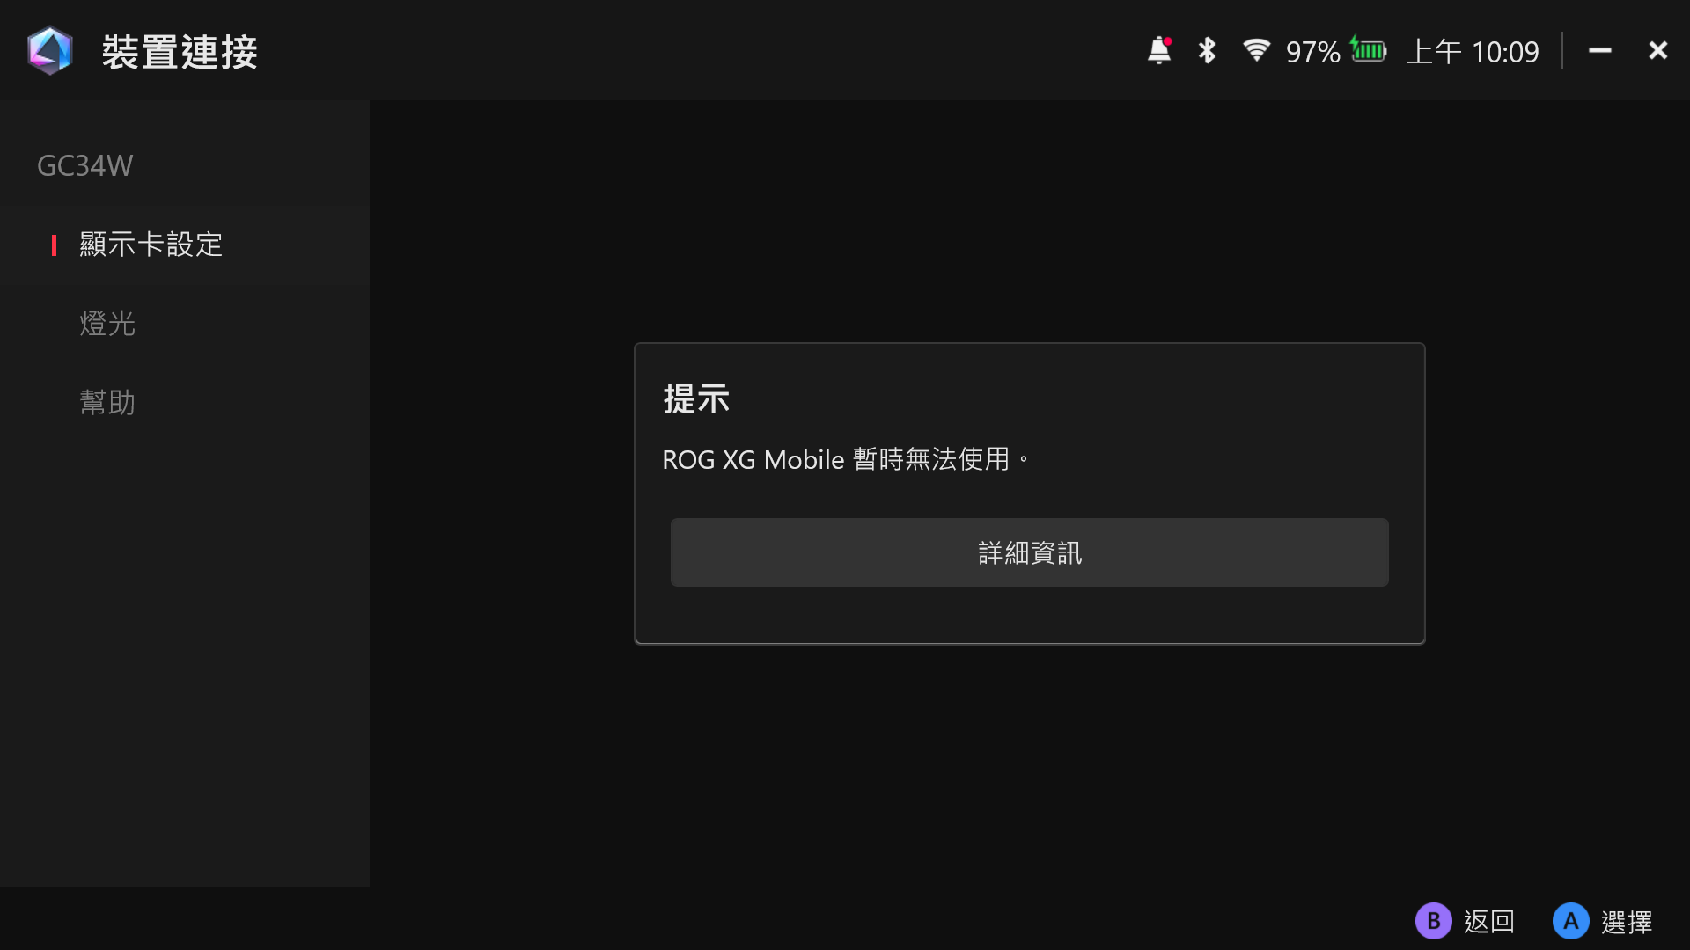Click the 選擇 label

click(x=1626, y=922)
